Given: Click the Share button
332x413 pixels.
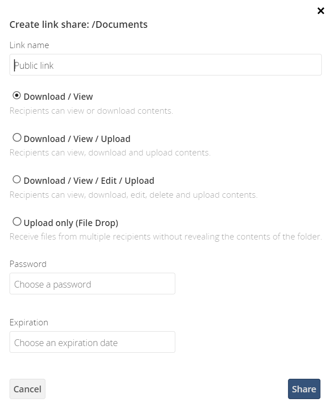Looking at the screenshot, I should 304,389.
